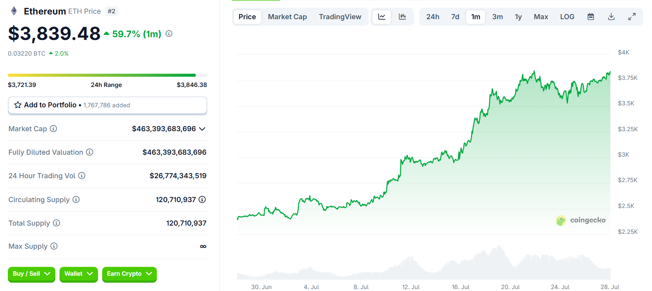Screen dimensions: 652x291
Task: Switch to the candlestick chart icon
Action: [x=402, y=16]
